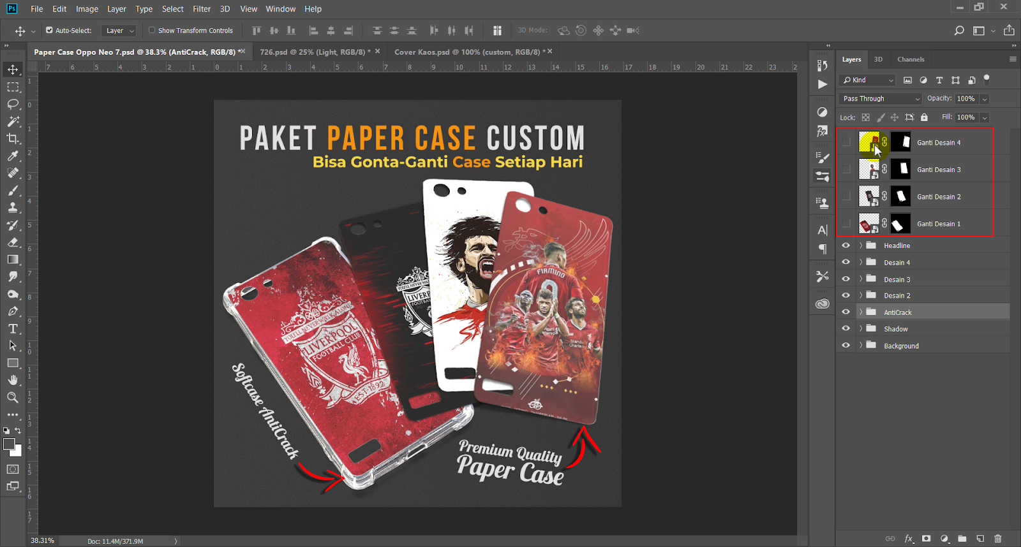Open the Pass Through blend mode dropdown

(881, 99)
